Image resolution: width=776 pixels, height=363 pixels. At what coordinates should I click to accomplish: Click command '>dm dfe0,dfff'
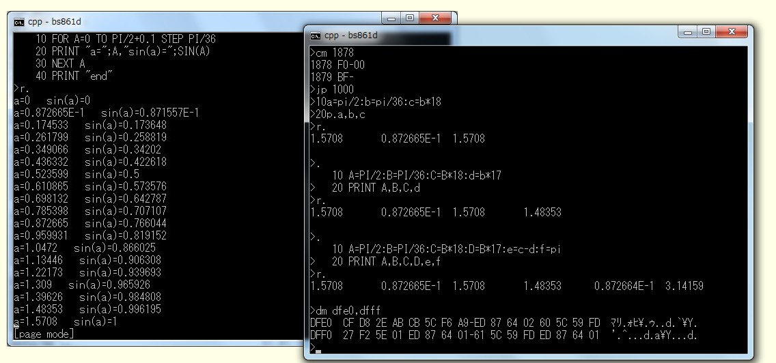(346, 310)
